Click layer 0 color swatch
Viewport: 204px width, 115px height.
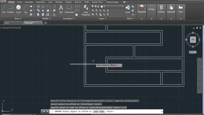point(102,6)
